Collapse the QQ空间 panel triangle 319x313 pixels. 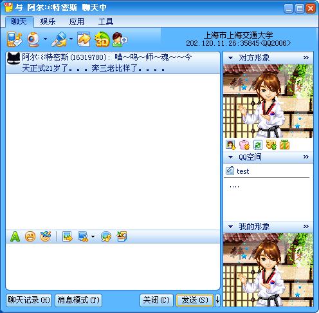[x=230, y=157]
